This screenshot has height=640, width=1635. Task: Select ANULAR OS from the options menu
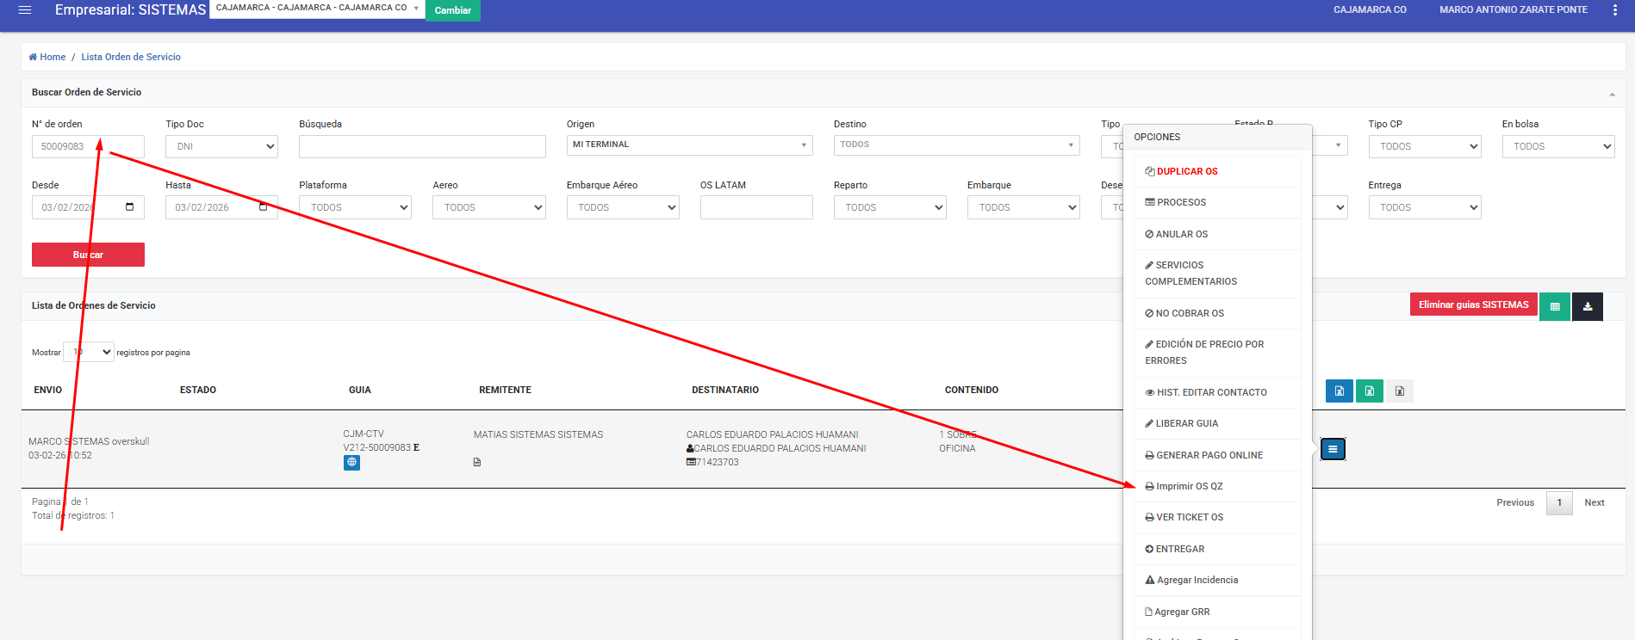coord(1181,235)
